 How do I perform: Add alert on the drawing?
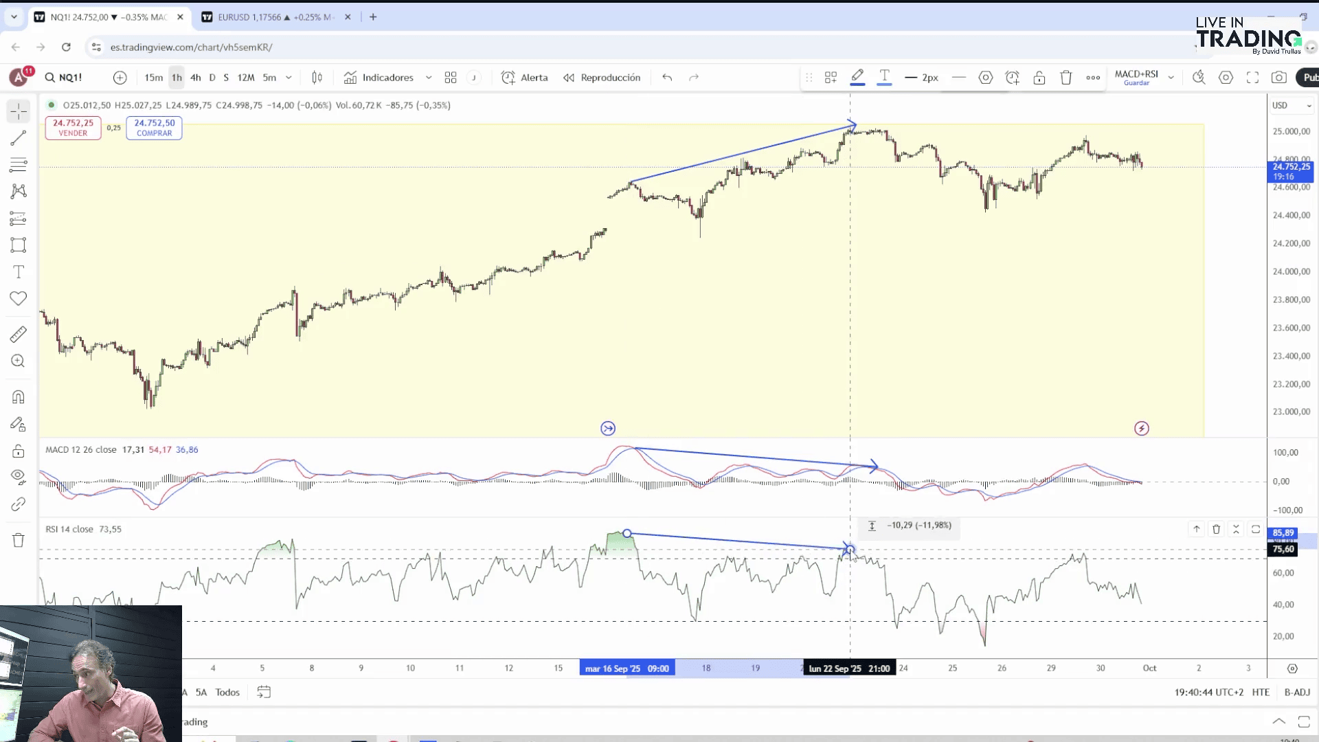coord(1013,78)
